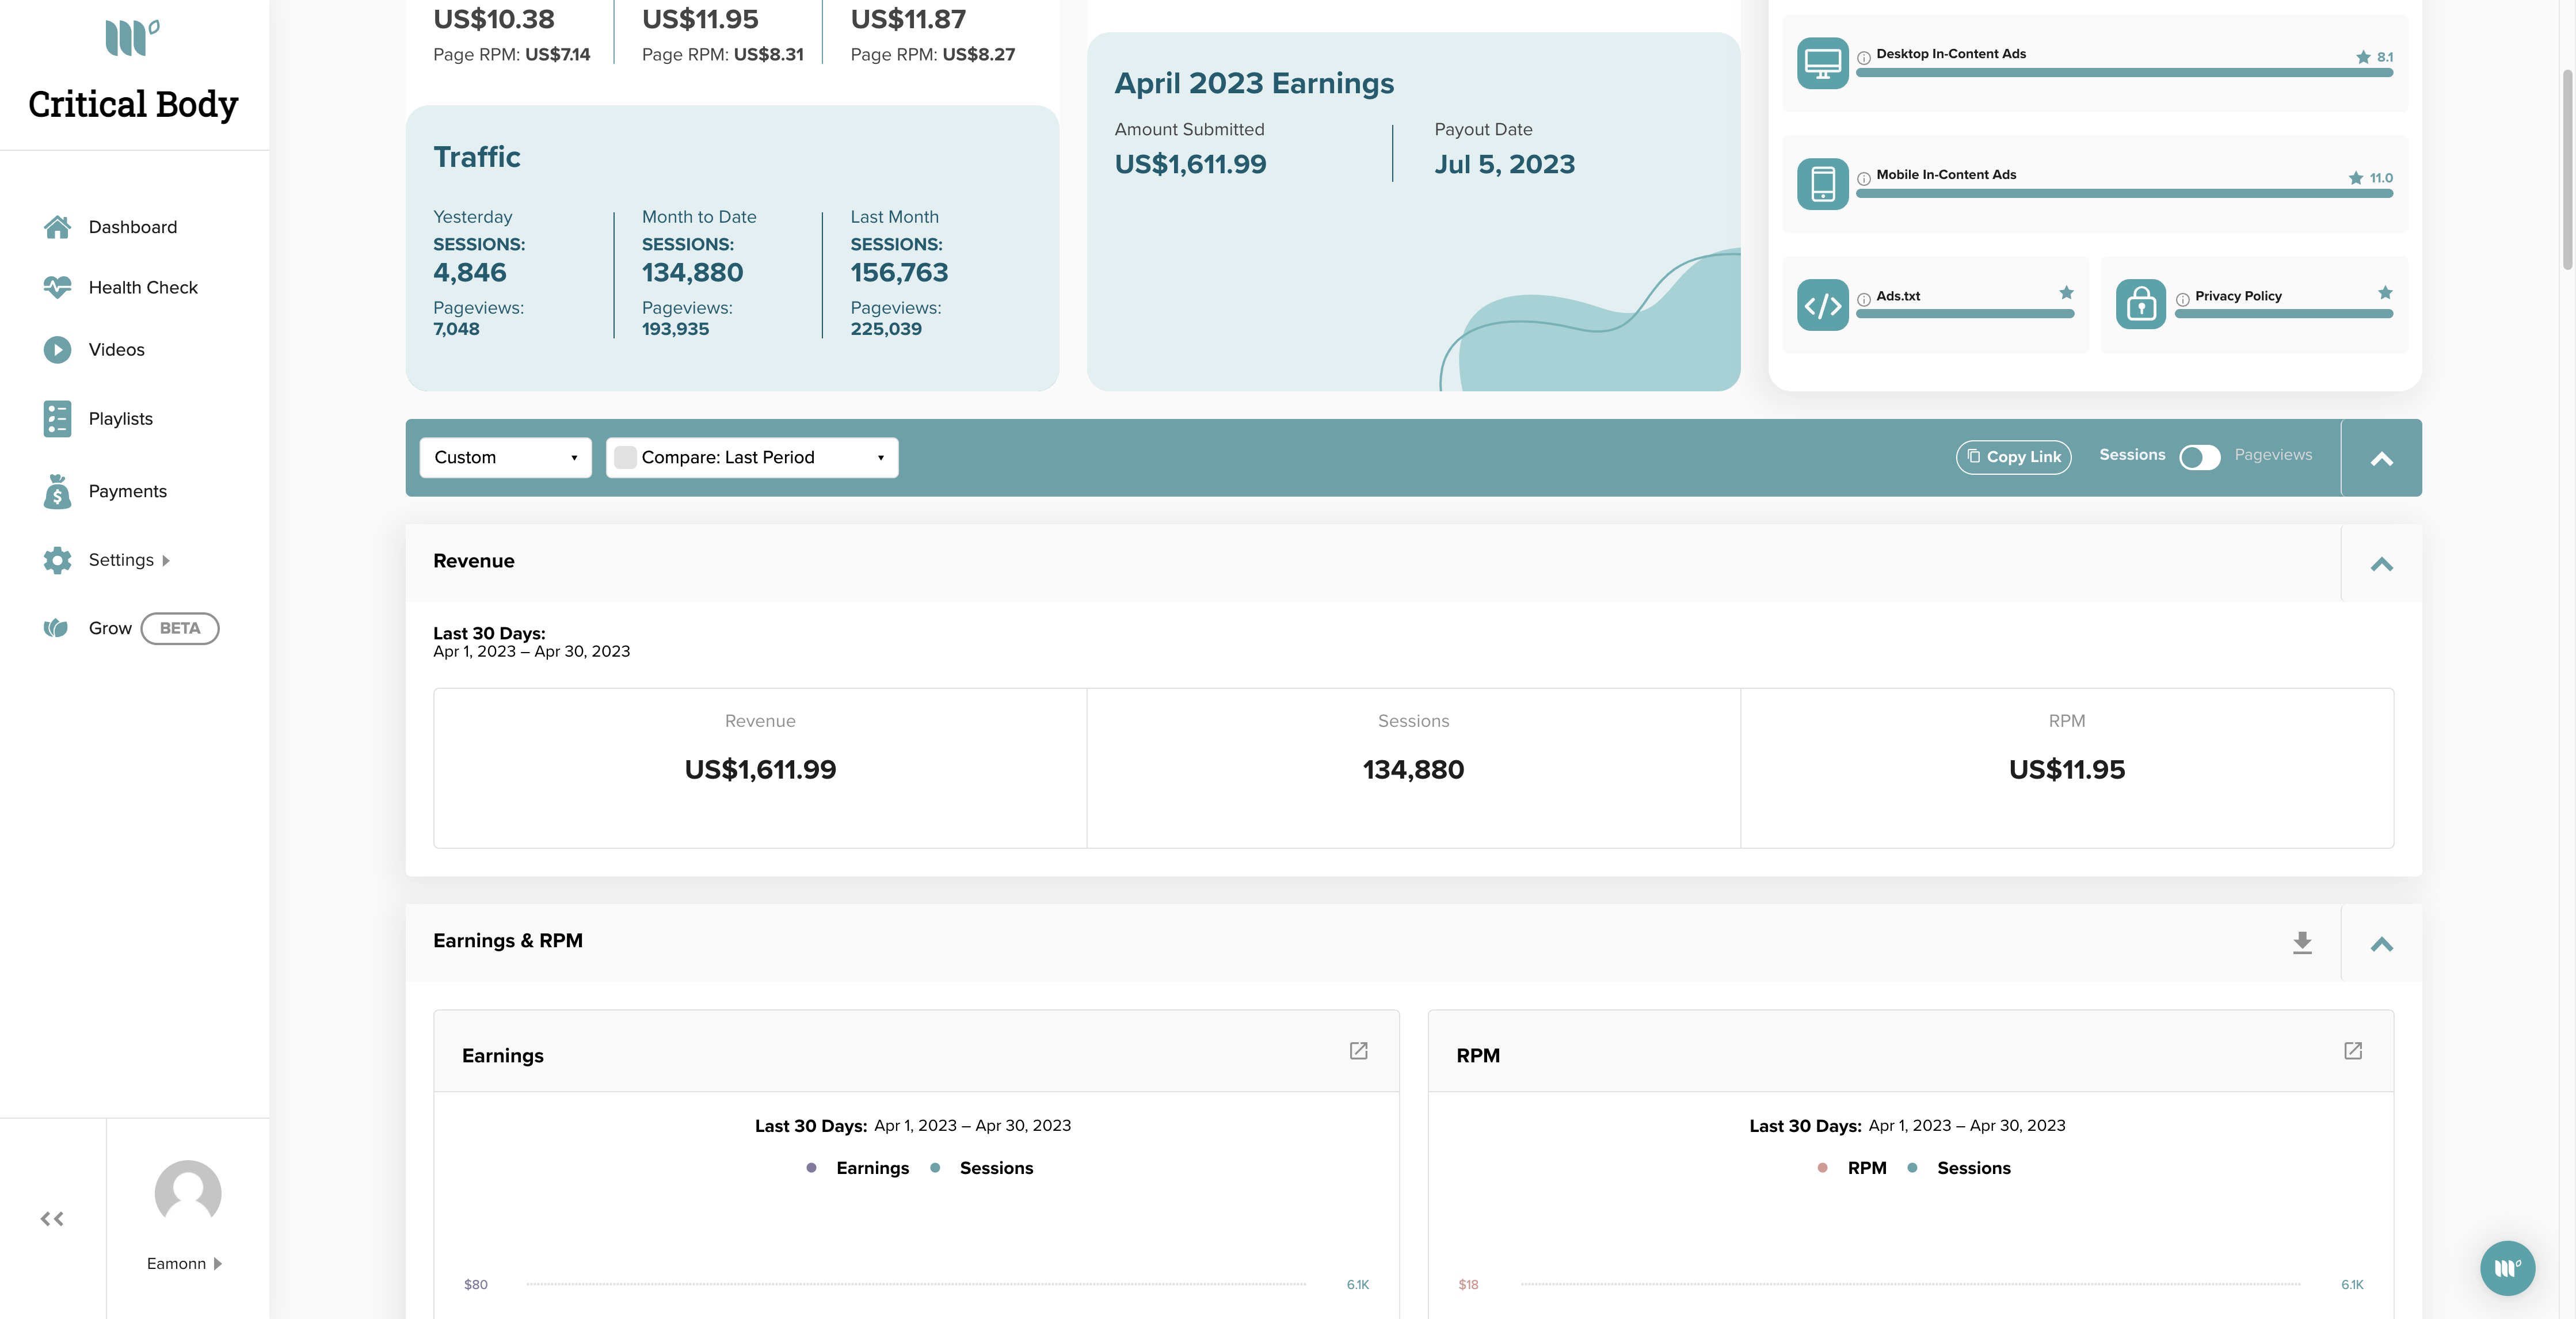
Task: Click the Mobile In-Content Ads phone icon
Action: pyautogui.click(x=1822, y=184)
